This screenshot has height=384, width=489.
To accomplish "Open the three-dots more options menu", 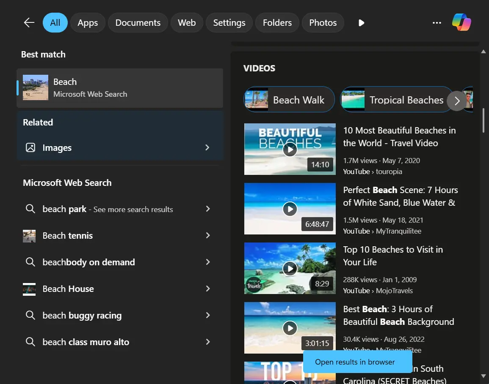I will [x=437, y=23].
